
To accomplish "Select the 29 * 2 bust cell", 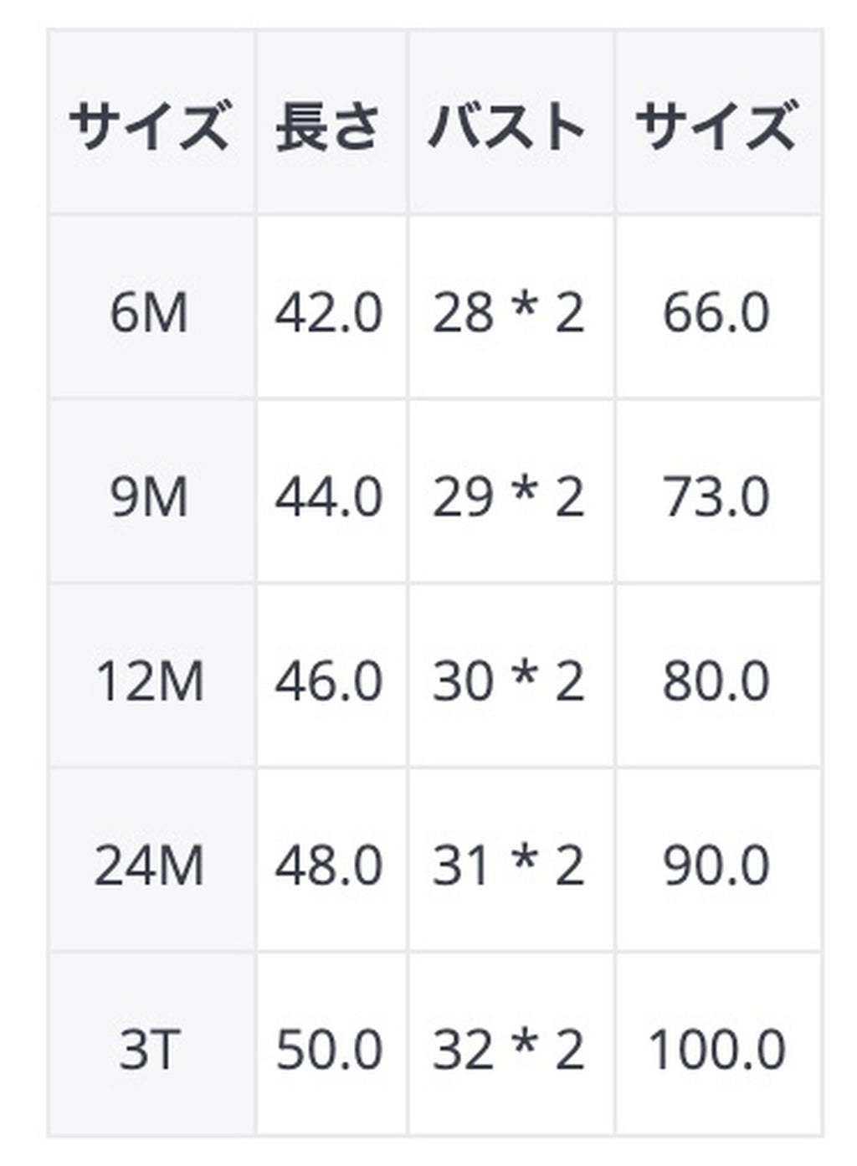I will (508, 496).
